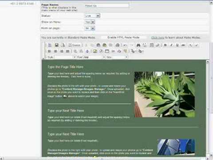This screenshot has height=160, width=213.
Task: Click page vertical scrollbar down arrow
Action: point(211,155)
